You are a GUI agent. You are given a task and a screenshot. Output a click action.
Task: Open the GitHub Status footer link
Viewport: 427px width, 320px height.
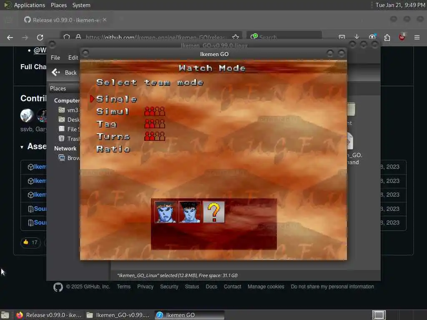(x=192, y=287)
